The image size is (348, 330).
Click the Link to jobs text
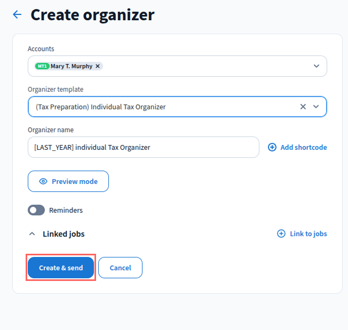[x=309, y=234]
